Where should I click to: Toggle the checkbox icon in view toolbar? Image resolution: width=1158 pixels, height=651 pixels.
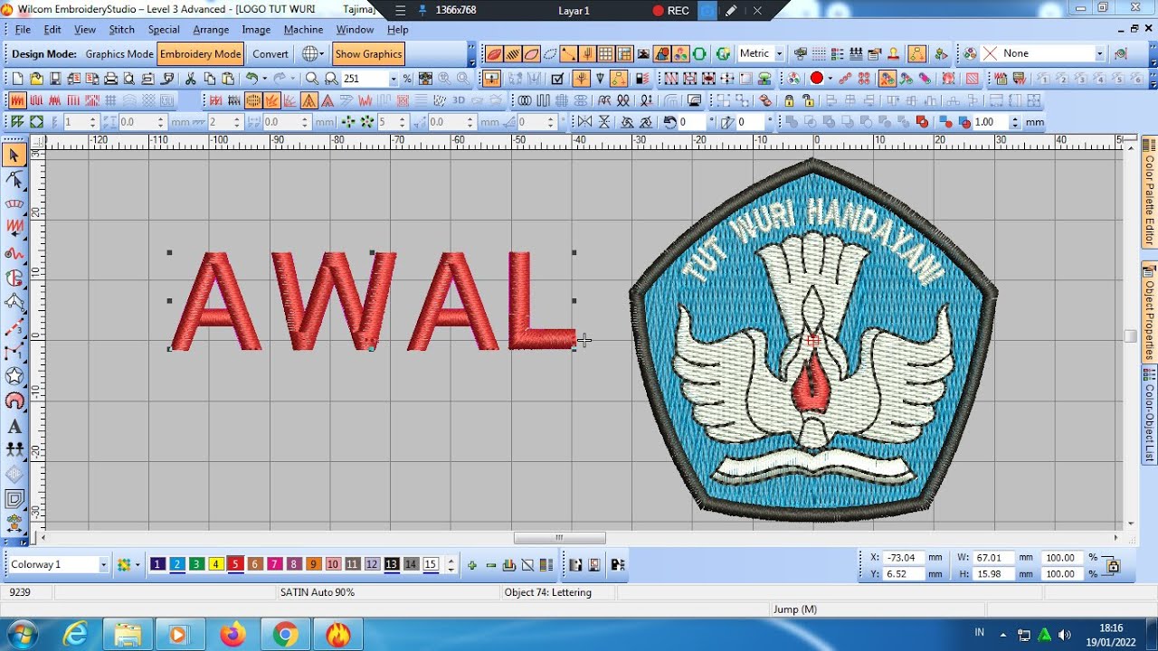558,79
